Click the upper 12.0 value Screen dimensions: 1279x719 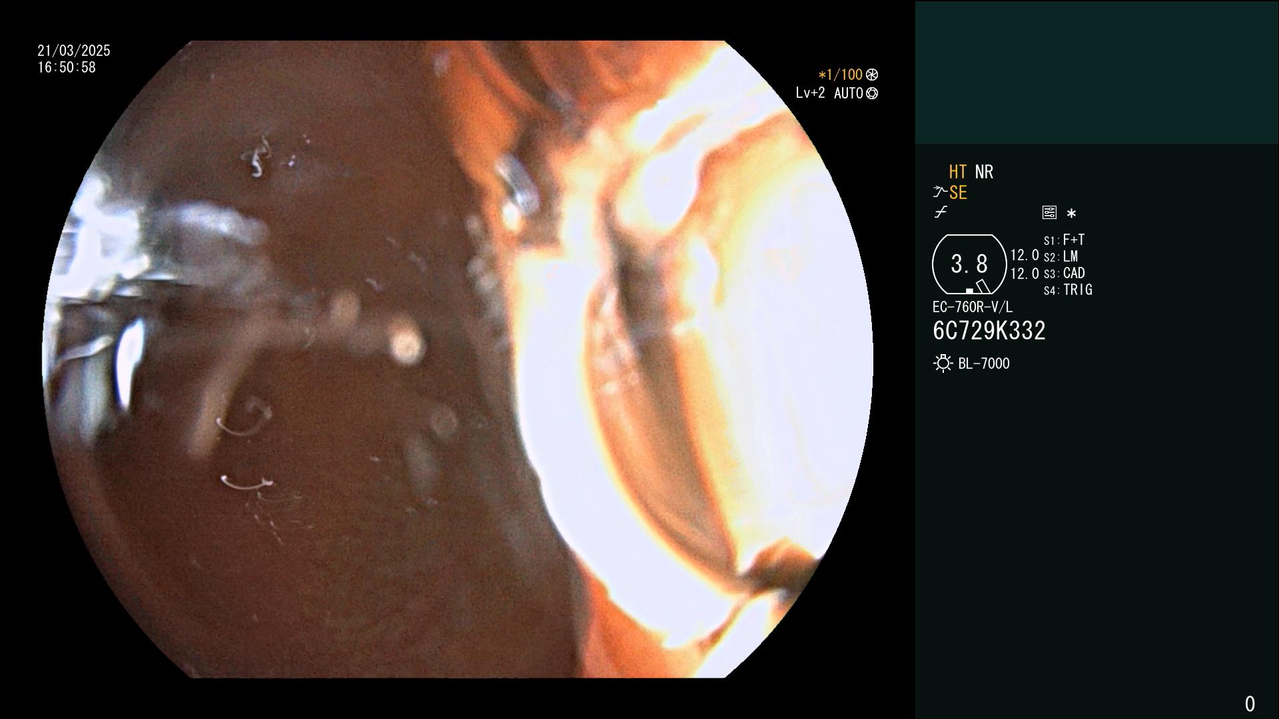click(1025, 255)
